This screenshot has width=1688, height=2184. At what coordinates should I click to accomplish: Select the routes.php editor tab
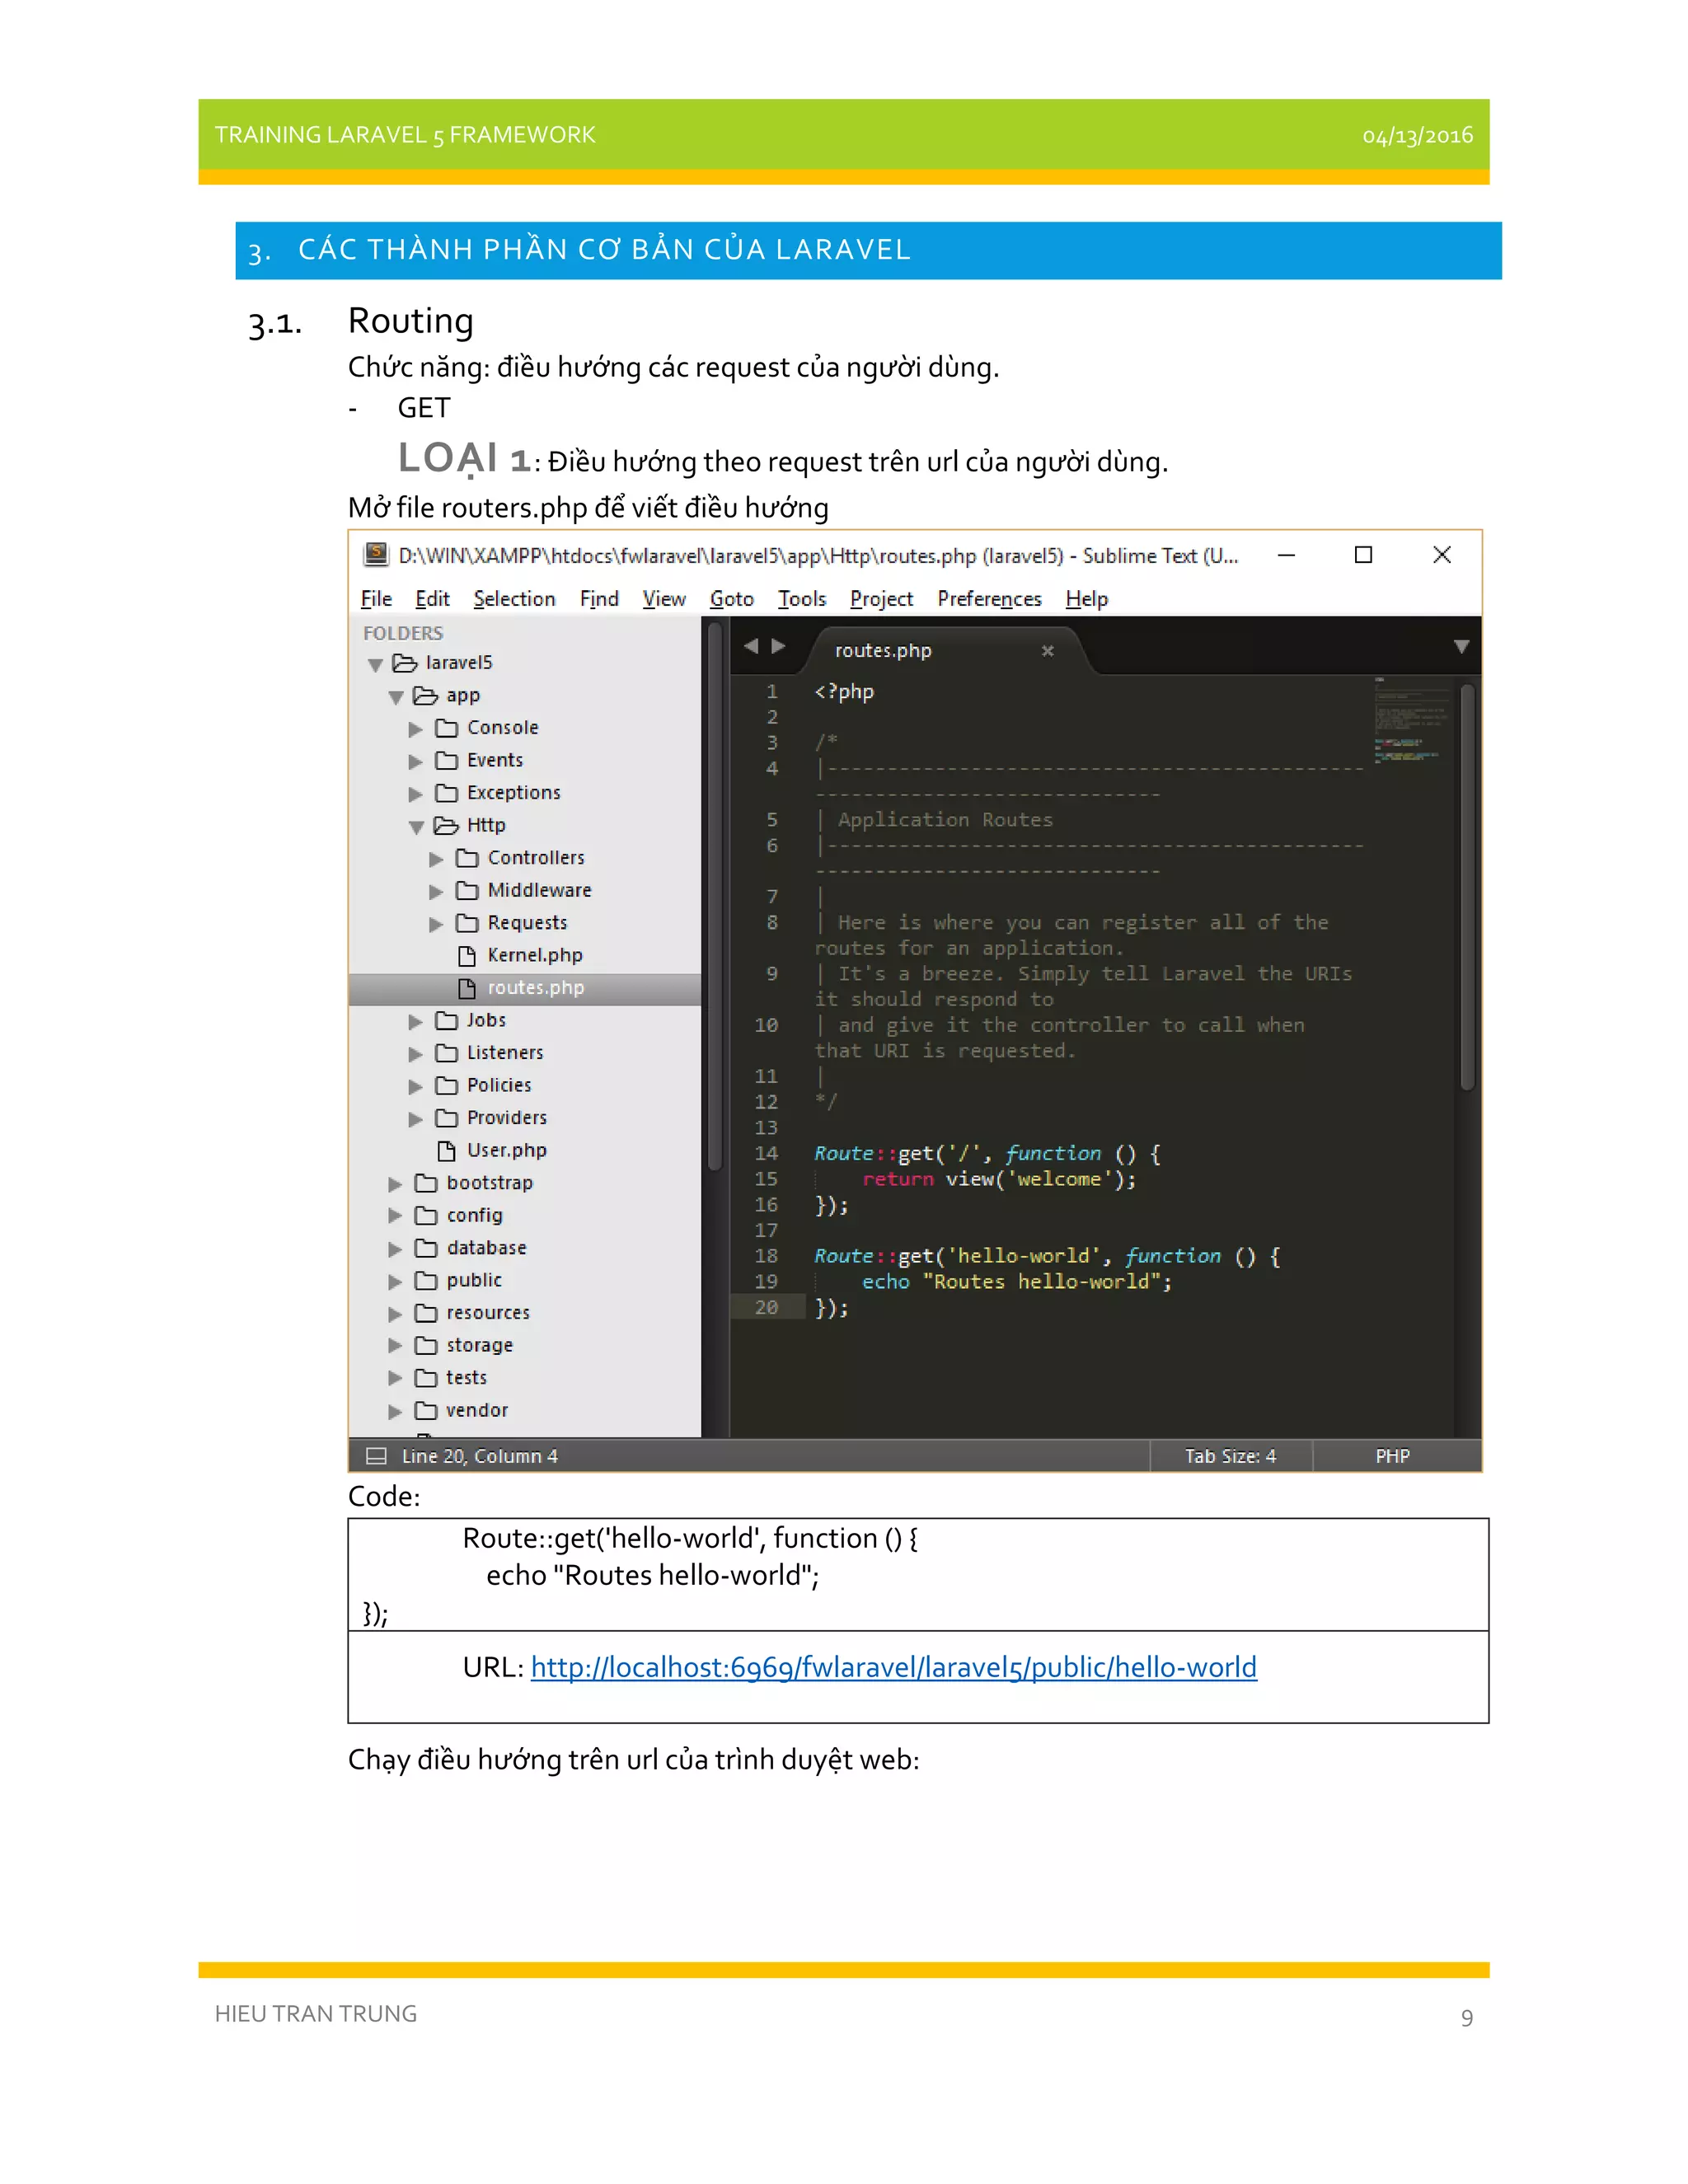tap(945, 651)
